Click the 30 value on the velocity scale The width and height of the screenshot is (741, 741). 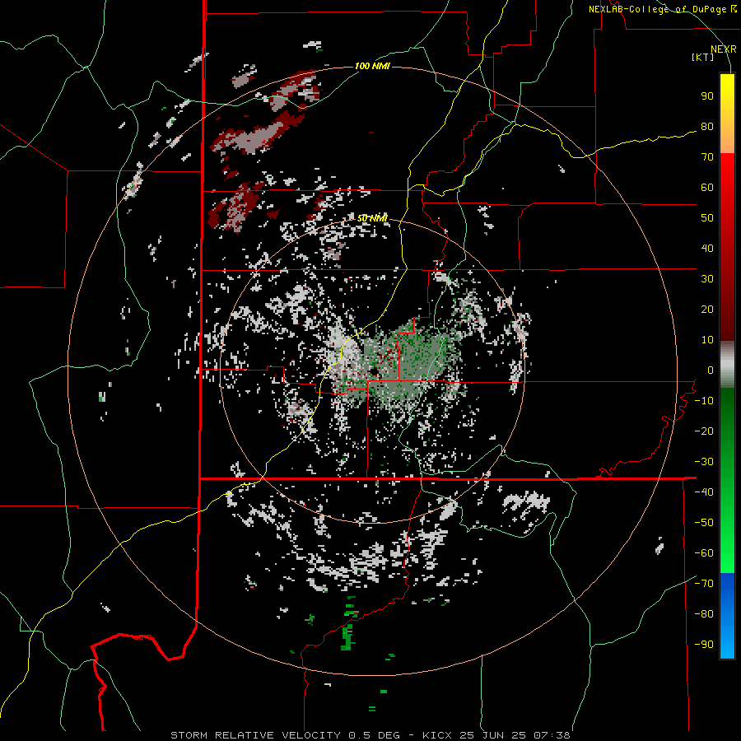[707, 279]
